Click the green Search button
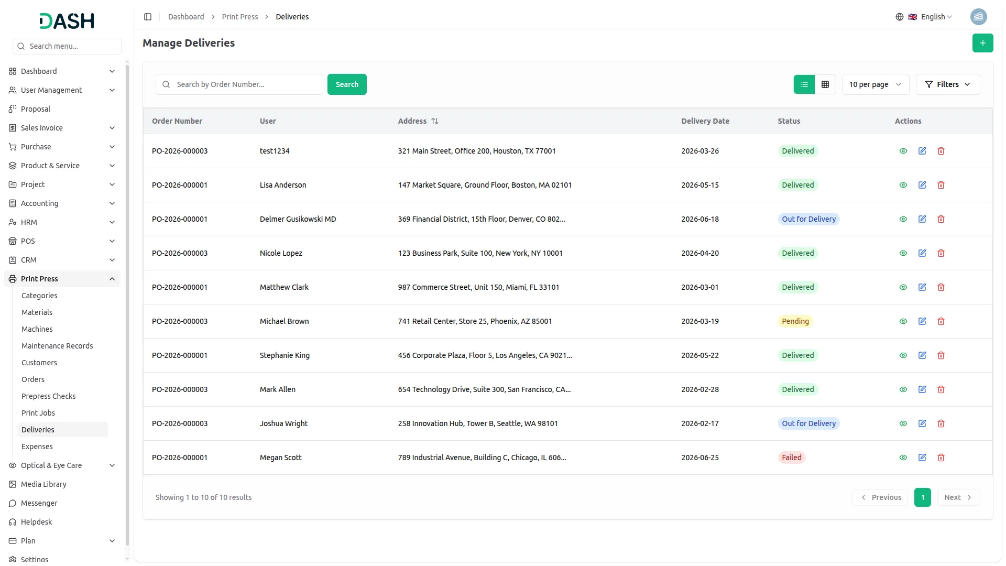This screenshot has height=566, width=1006. pos(347,84)
